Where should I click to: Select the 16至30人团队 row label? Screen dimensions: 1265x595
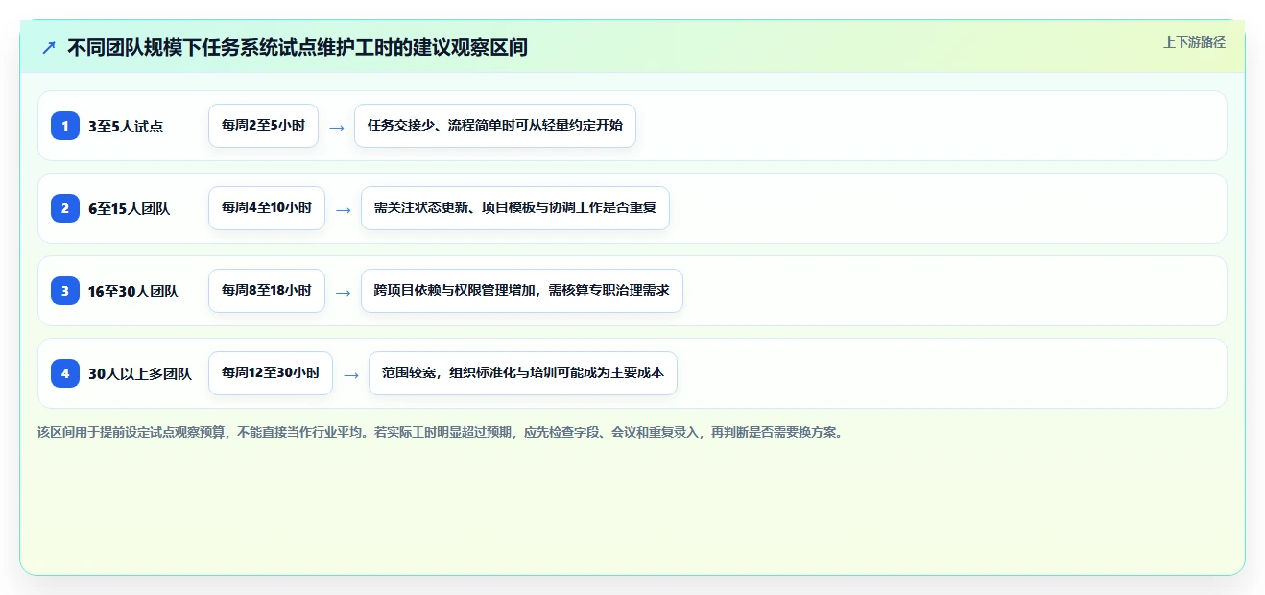pos(133,292)
